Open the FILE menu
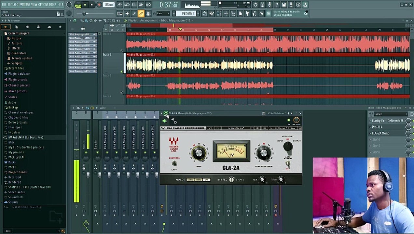The width and height of the screenshot is (414, 234). pyautogui.click(x=4, y=5)
